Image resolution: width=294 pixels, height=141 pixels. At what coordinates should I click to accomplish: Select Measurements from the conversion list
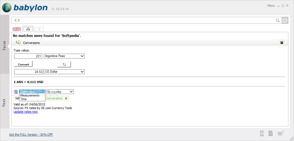30,95
